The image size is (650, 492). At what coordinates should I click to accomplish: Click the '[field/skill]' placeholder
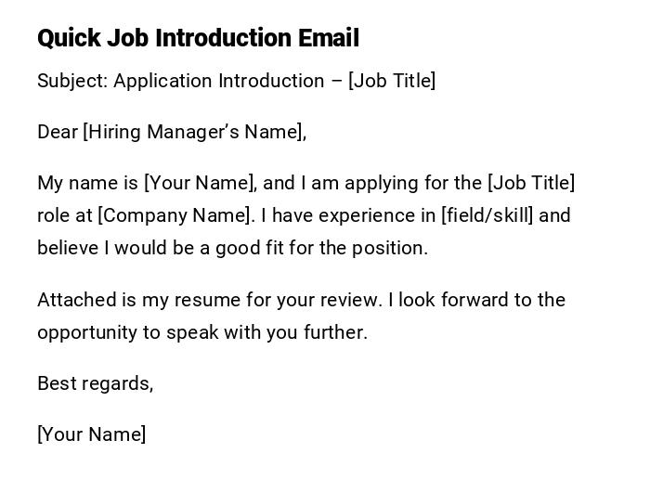487,215
